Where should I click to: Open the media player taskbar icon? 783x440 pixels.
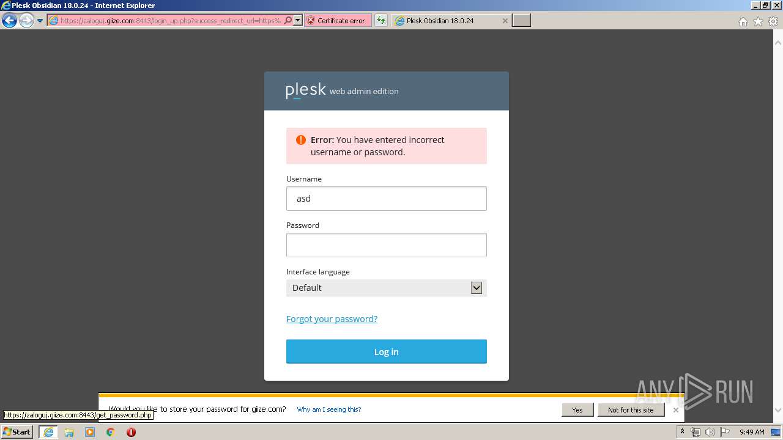tap(90, 432)
